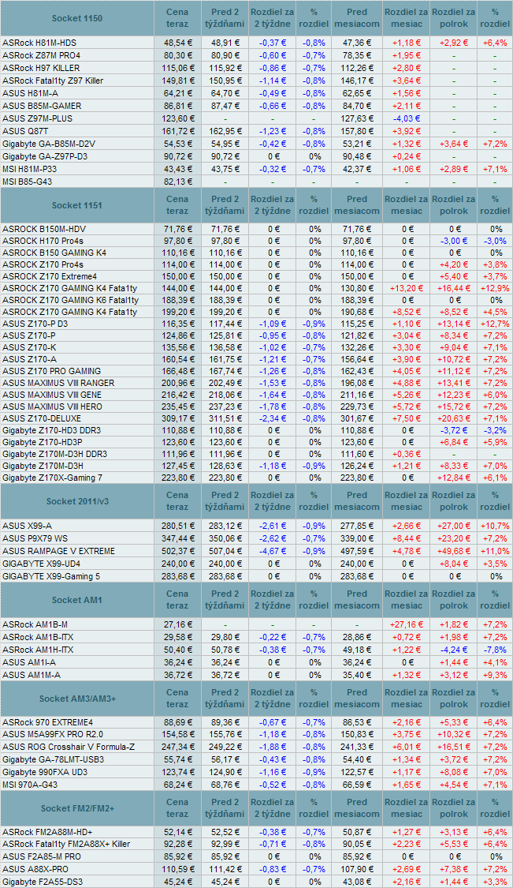Click the ASRock H81M-HDS product name
Image resolution: width=513 pixels, height=888 pixels.
(x=39, y=43)
